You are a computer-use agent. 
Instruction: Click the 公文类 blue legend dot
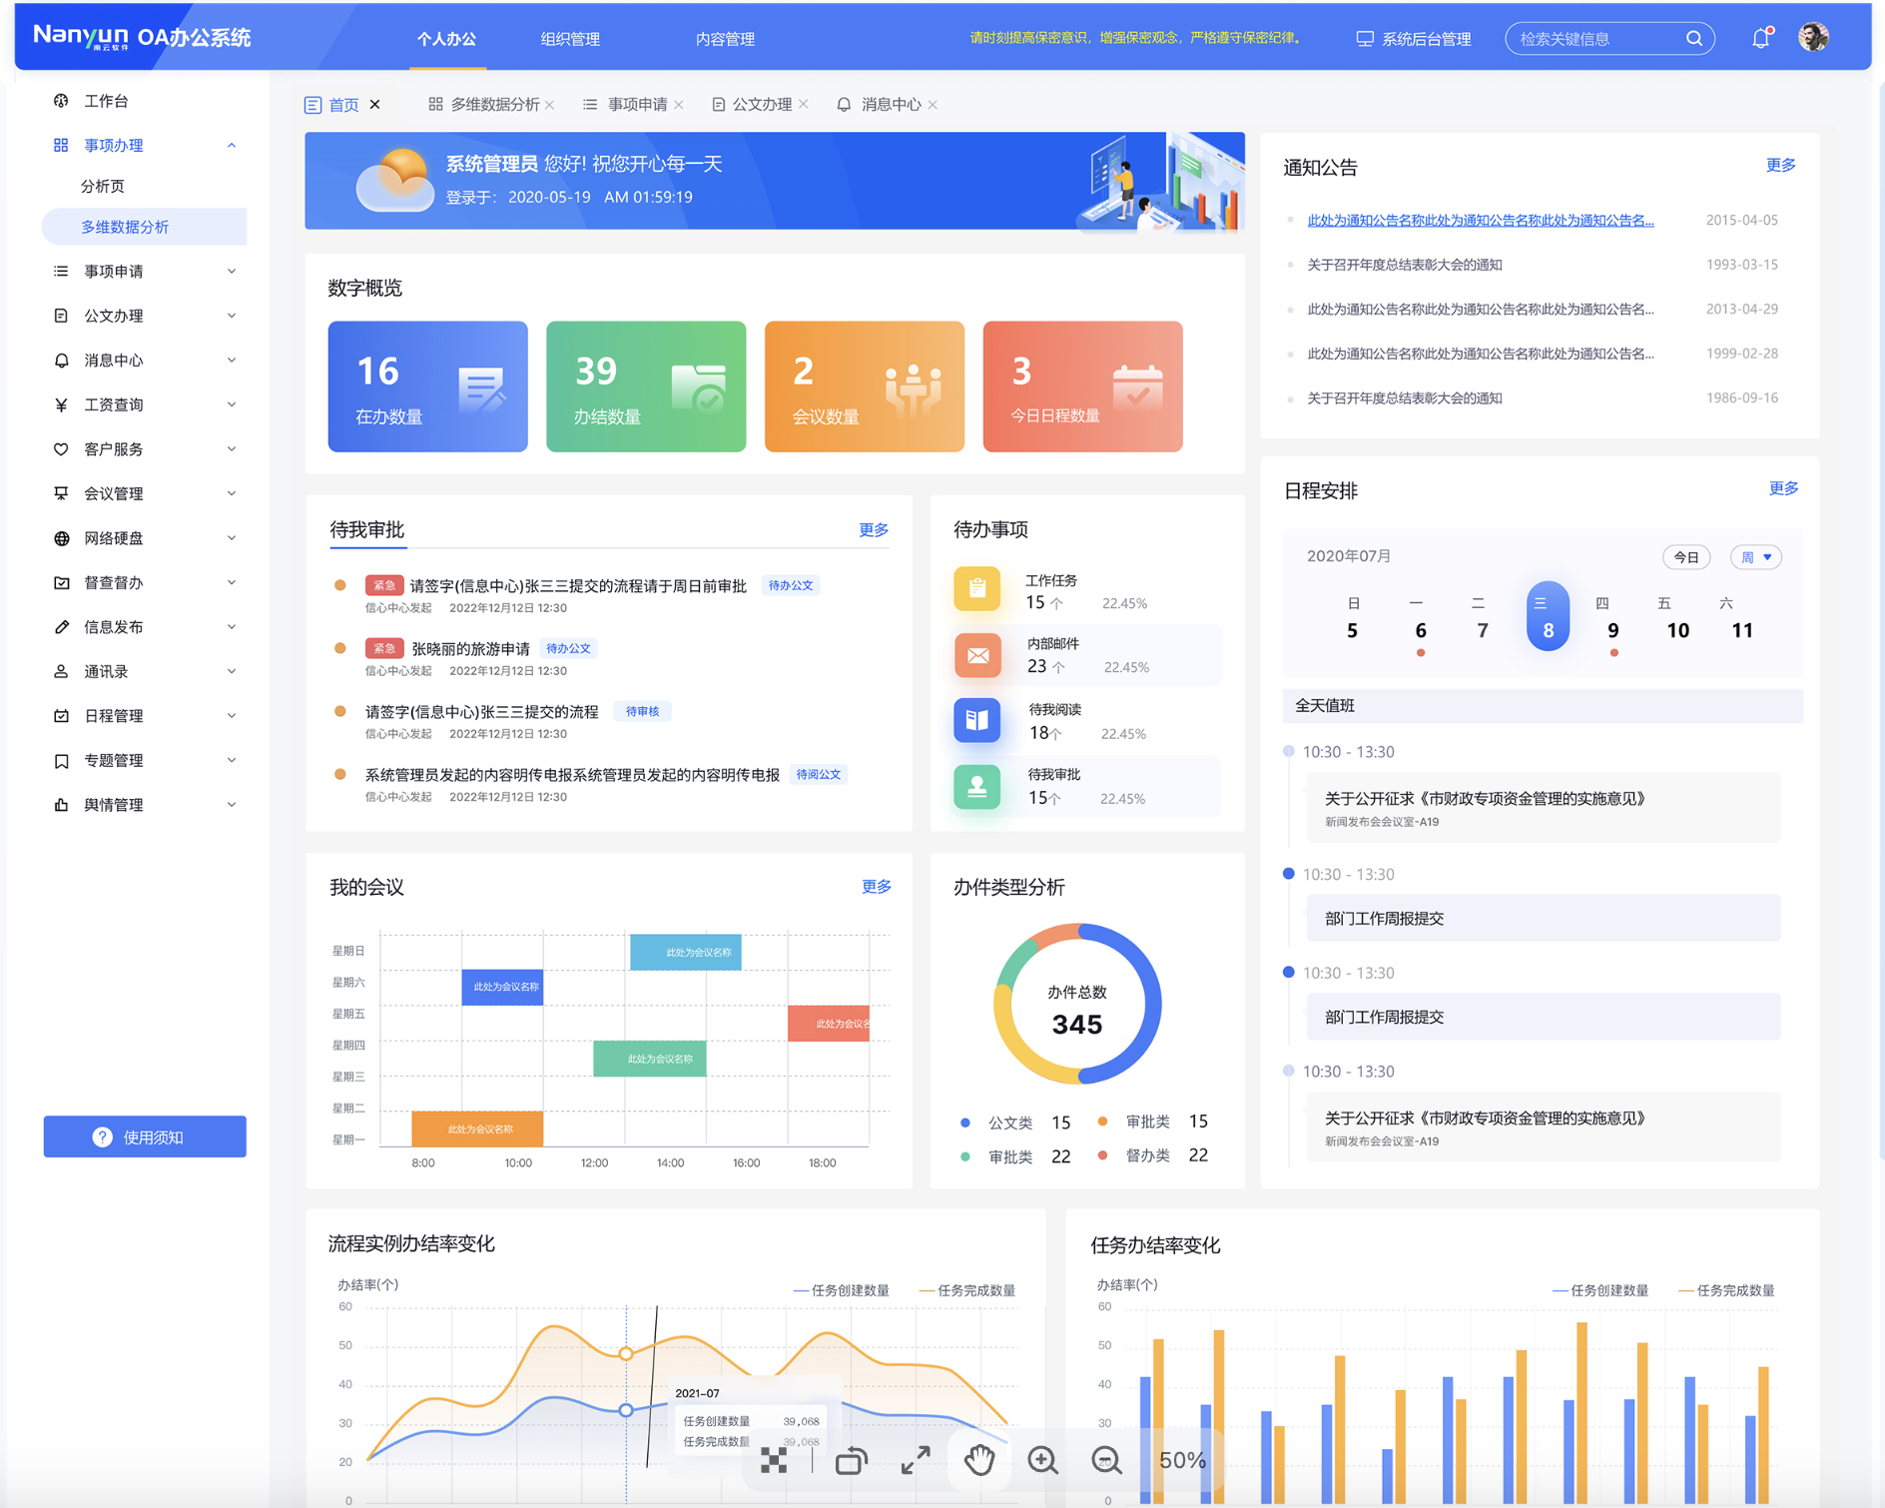click(964, 1123)
